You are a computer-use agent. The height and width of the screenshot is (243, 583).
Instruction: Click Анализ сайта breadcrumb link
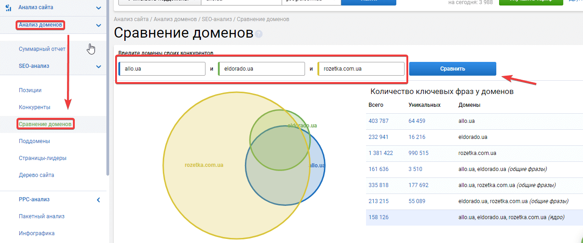pyautogui.click(x=131, y=19)
